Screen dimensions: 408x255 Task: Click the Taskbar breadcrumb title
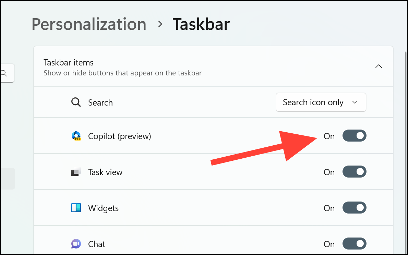pyautogui.click(x=201, y=24)
